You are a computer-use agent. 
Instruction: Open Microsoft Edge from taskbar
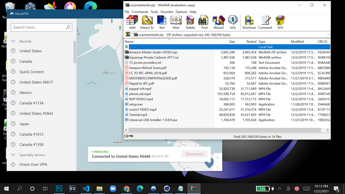[x=140, y=189]
